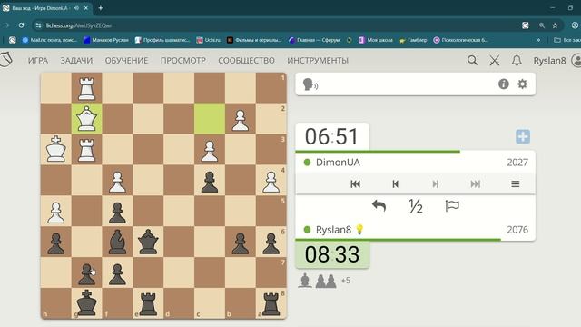
Task: Open Ryslan8 player profile link
Action: (333, 230)
